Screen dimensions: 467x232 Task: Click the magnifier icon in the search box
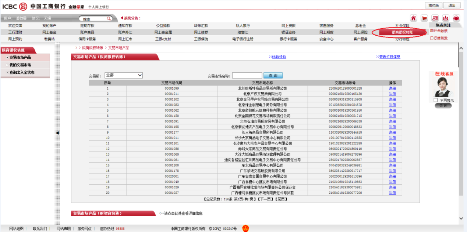[109, 18]
